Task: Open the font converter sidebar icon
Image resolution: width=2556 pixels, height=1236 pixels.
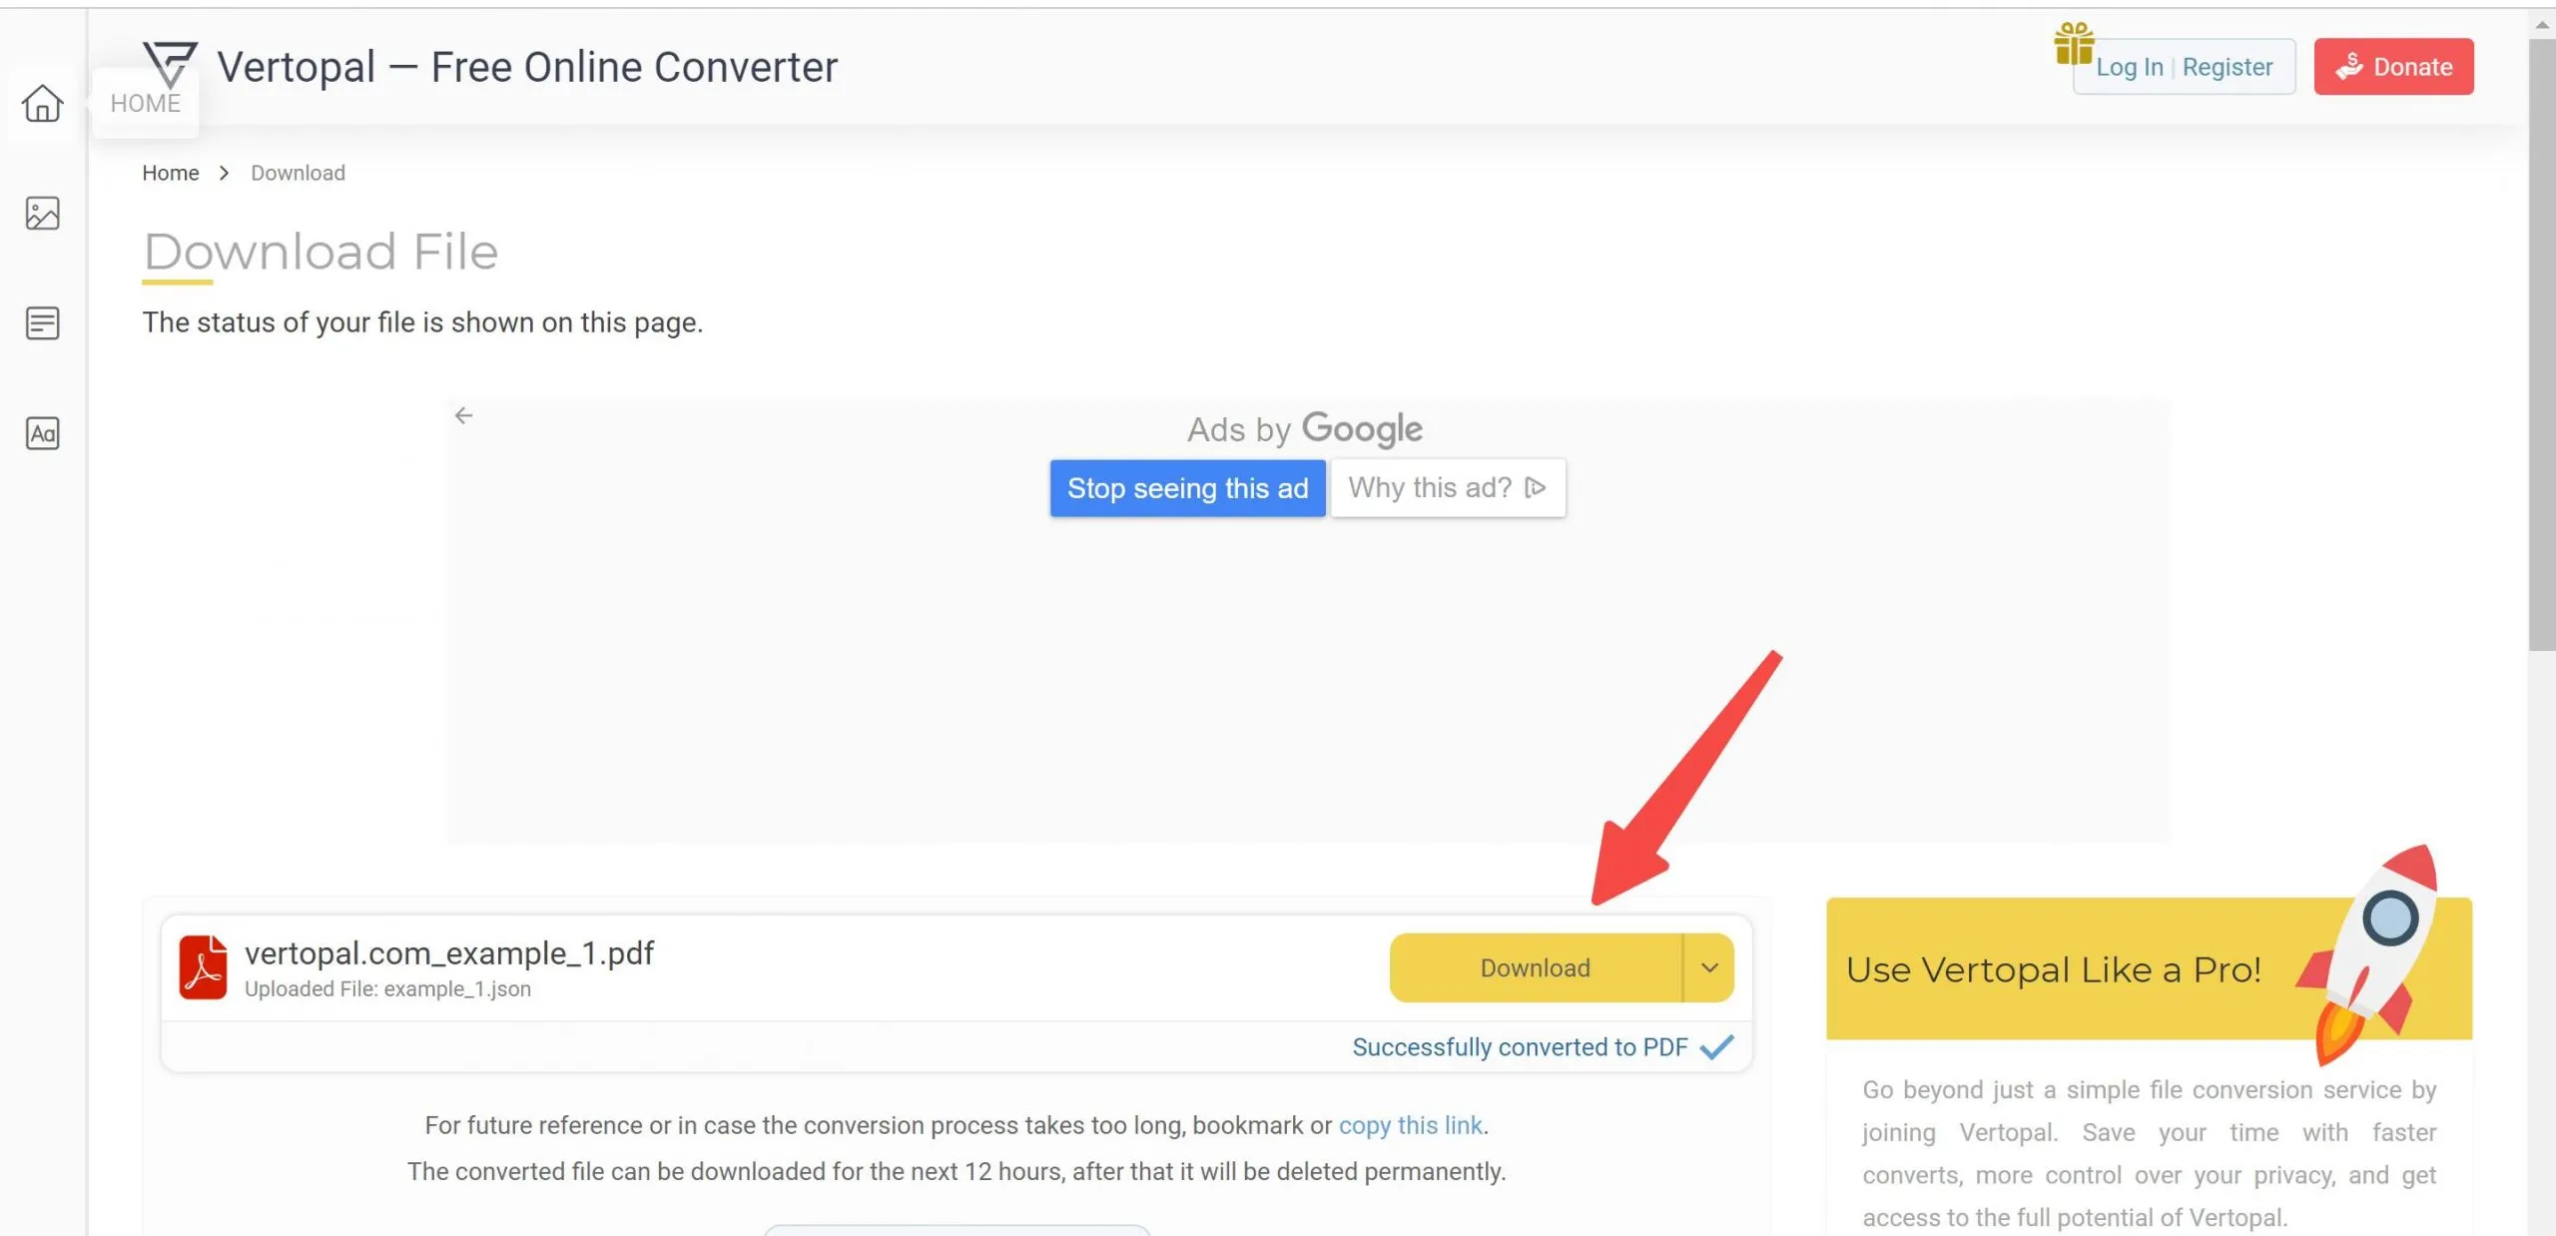Action: tap(42, 432)
